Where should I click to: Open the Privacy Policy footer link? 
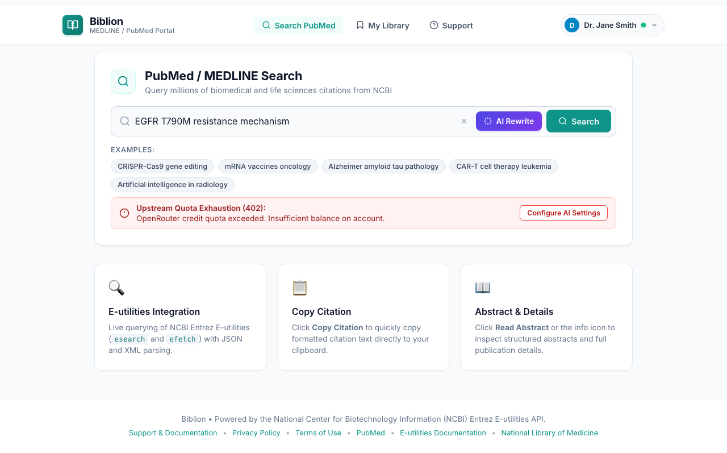256,433
